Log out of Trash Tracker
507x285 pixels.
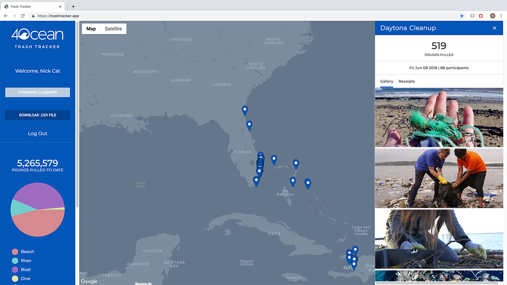tap(38, 133)
